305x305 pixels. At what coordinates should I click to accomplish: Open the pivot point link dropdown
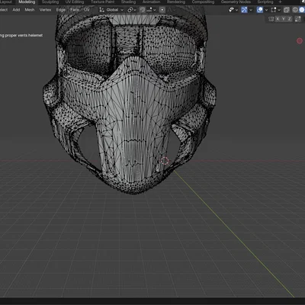[132, 10]
